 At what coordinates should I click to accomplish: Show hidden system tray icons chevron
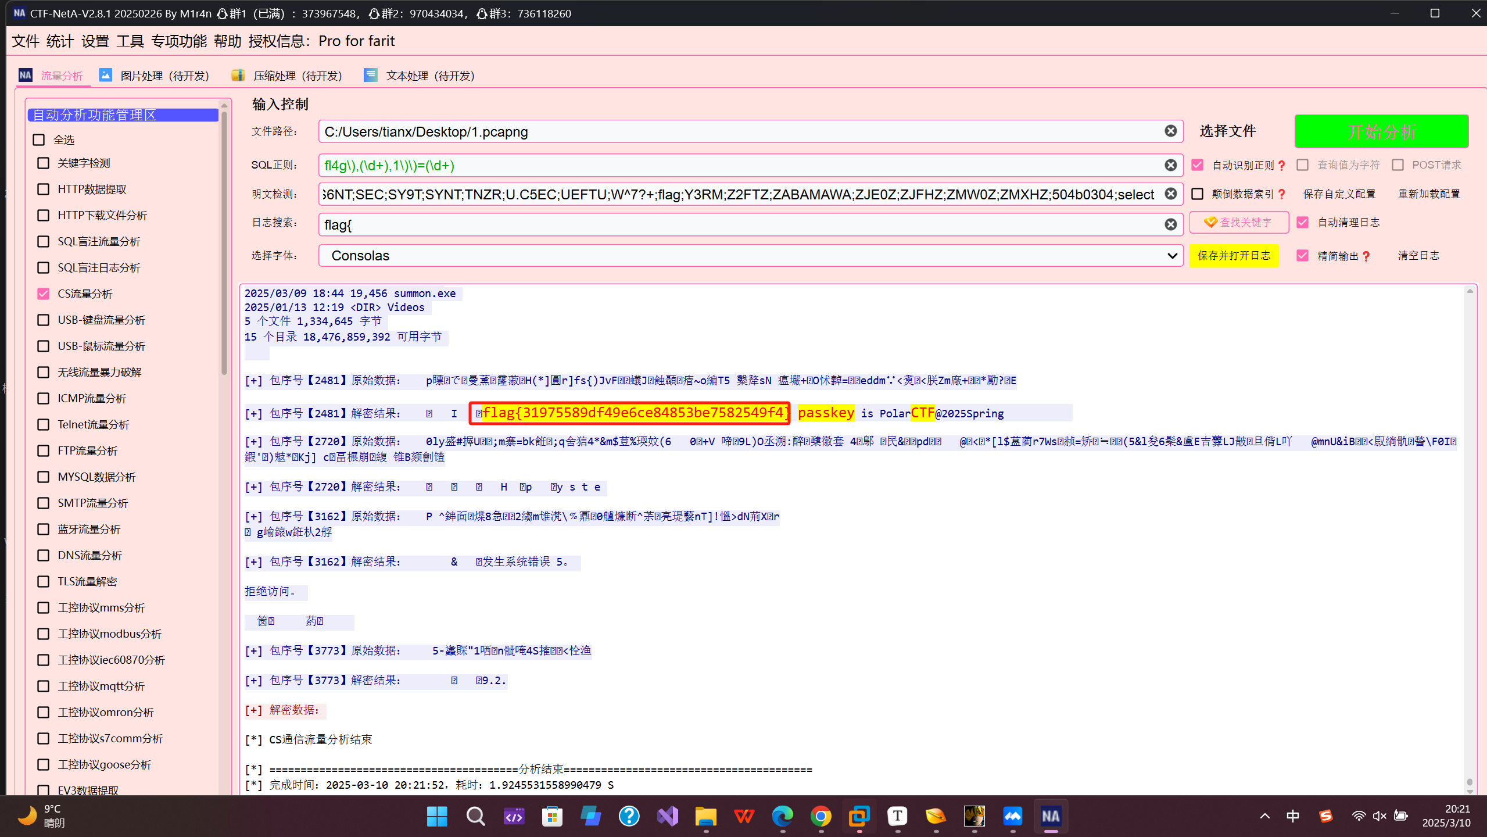[1264, 816]
